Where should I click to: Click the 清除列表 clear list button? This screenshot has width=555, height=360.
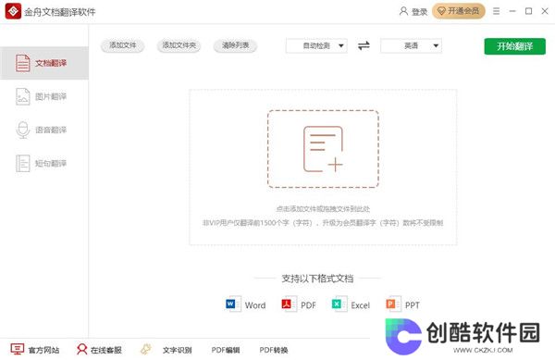coord(235,45)
